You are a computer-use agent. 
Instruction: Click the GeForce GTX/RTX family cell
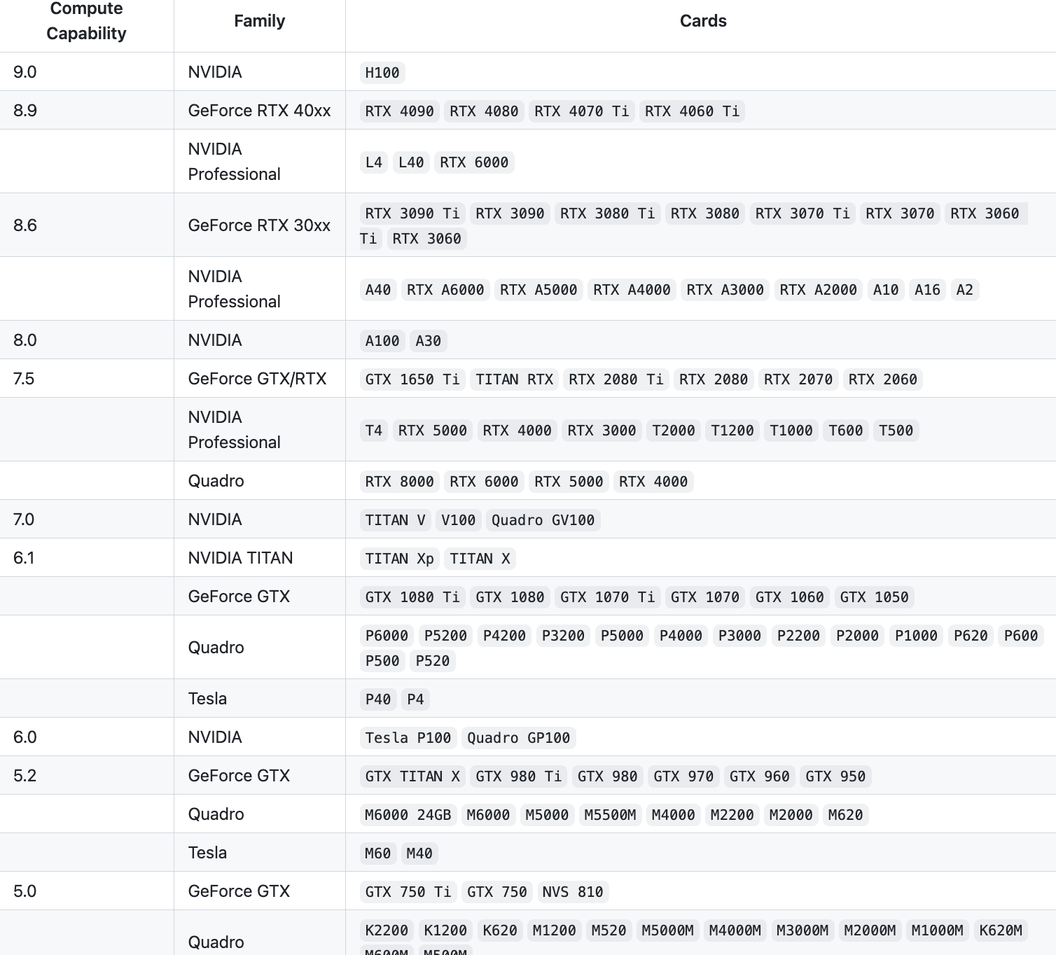pyautogui.click(x=259, y=379)
